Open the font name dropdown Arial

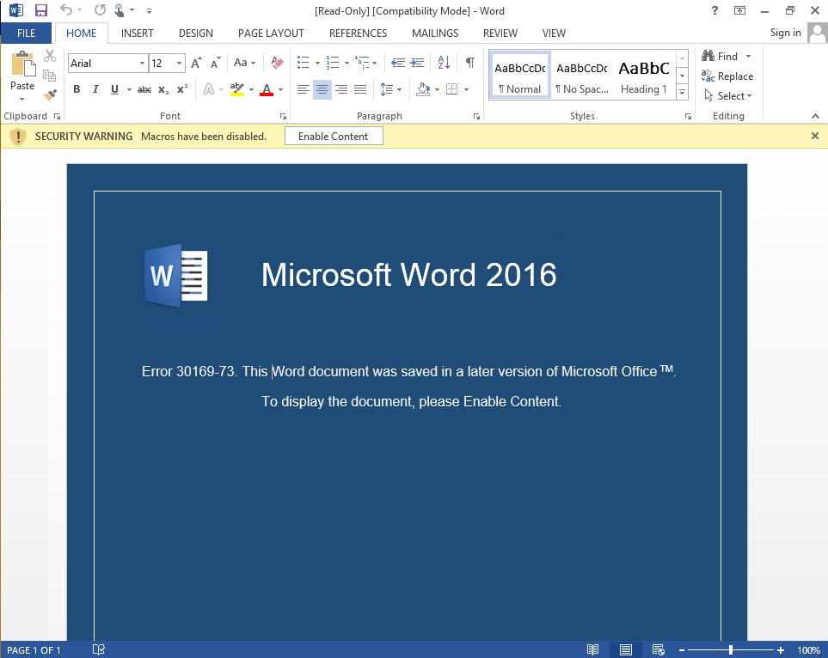click(142, 64)
